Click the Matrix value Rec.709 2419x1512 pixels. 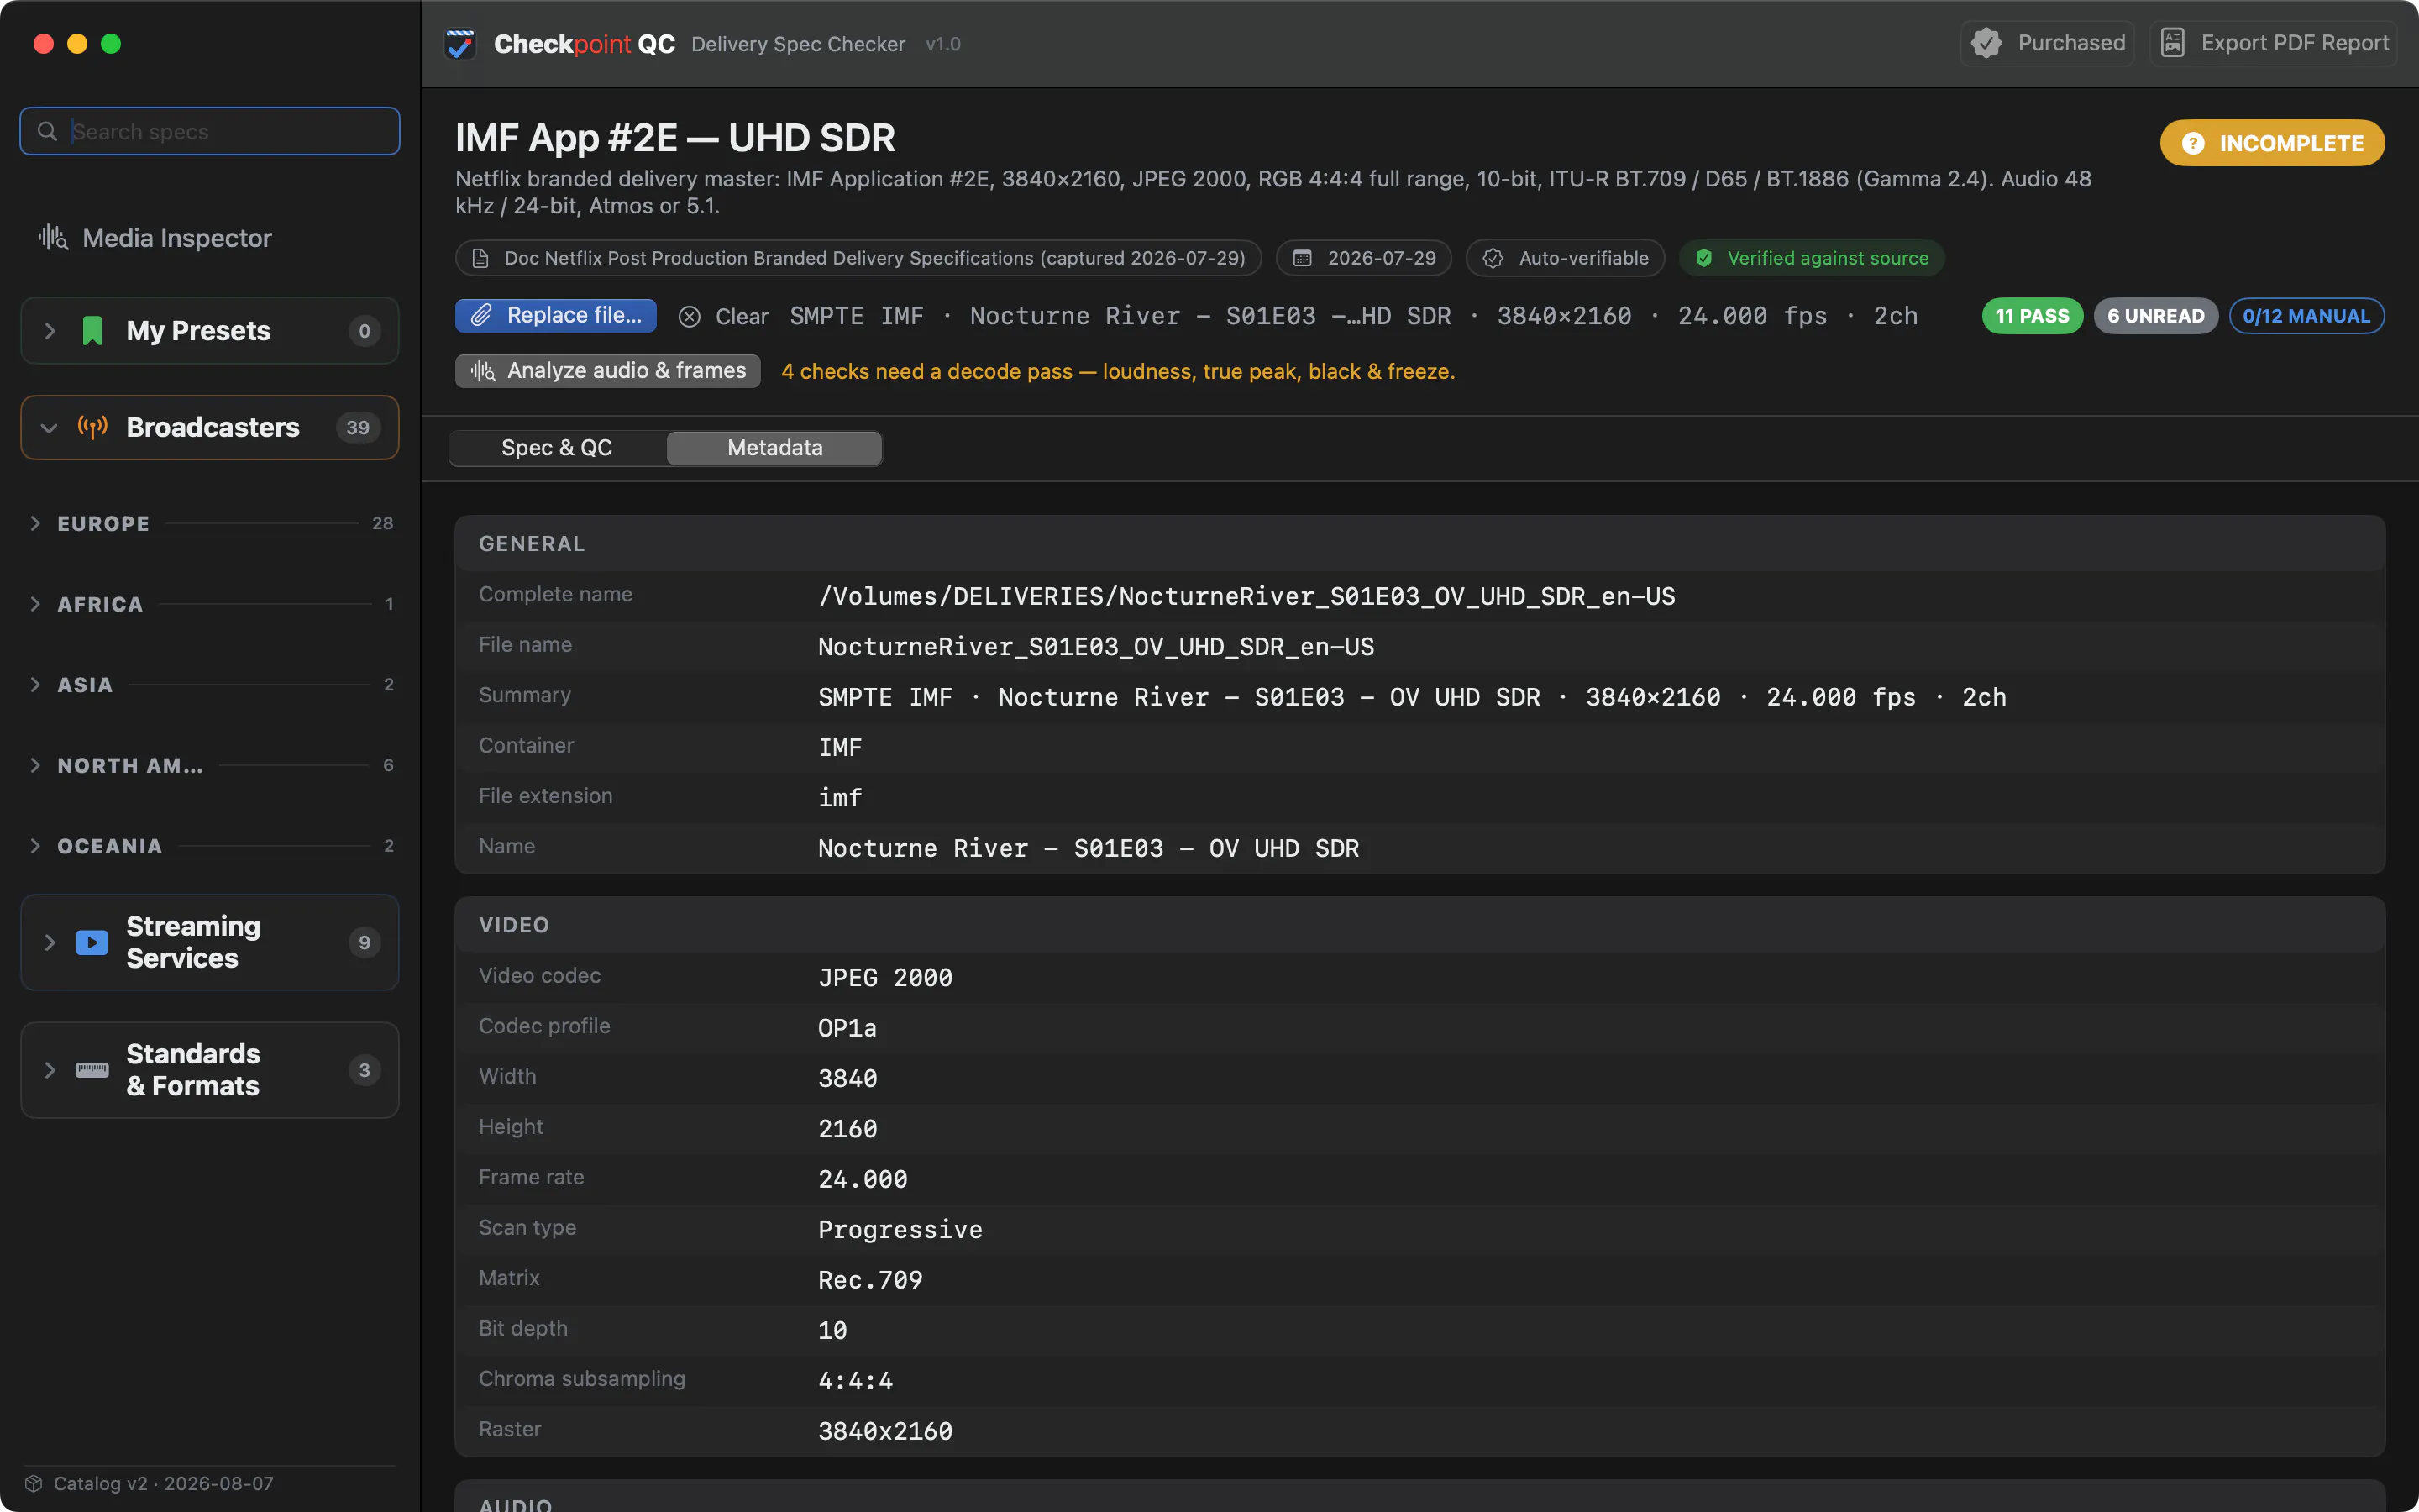pos(869,1280)
